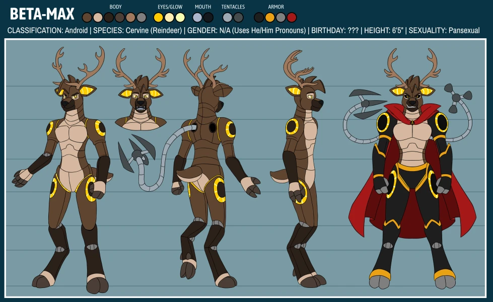Image resolution: width=493 pixels, height=302 pixels.
Task: Click the ARMOR palette label
Action: click(x=276, y=7)
